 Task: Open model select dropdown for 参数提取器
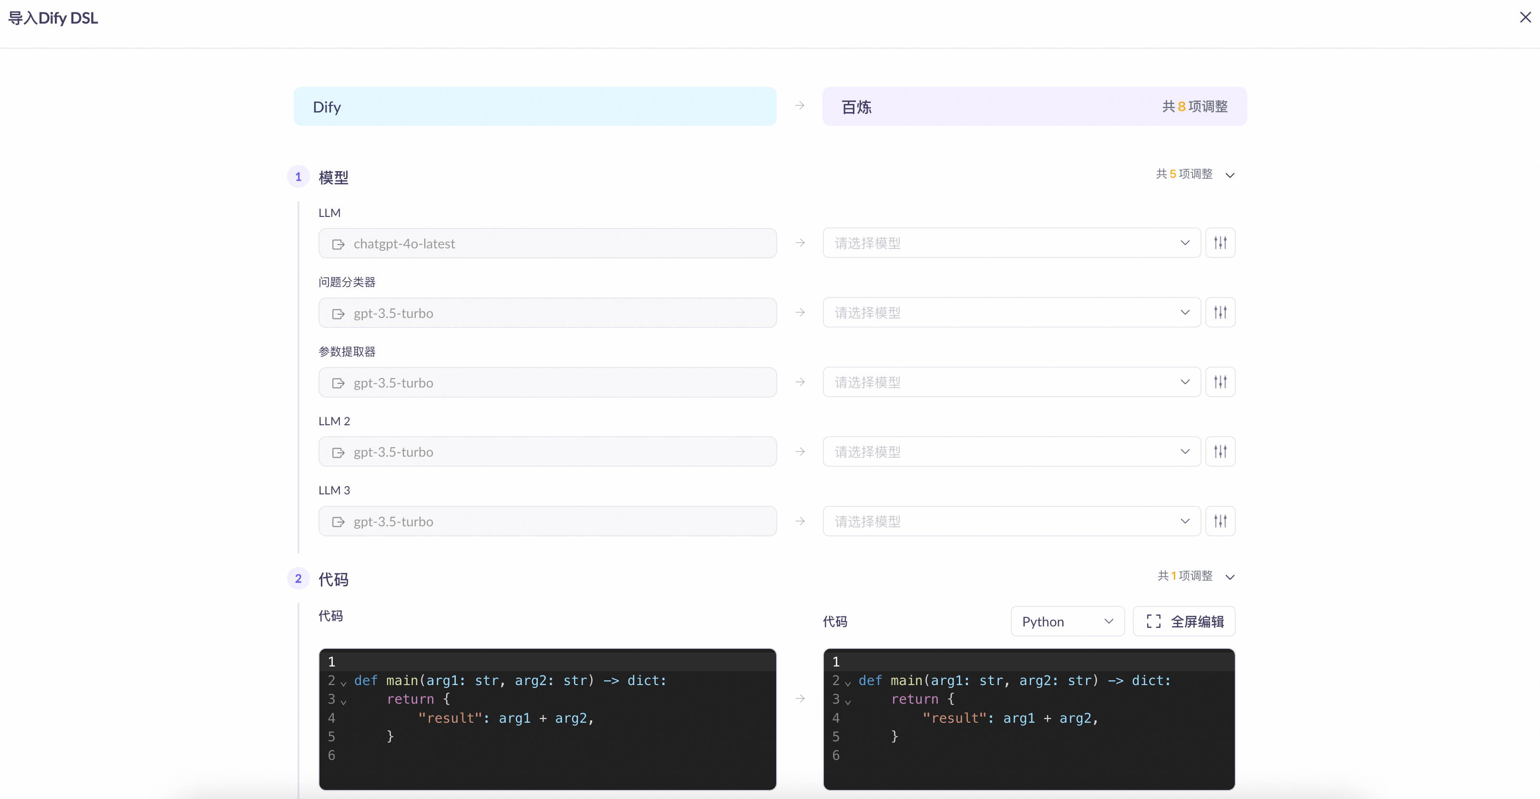pos(1011,382)
